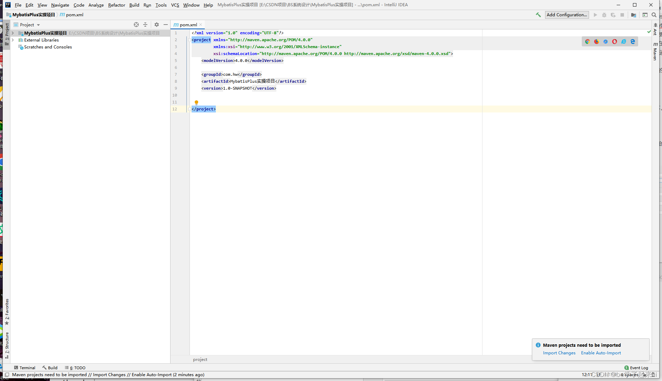Click the Collapse All icon in Project panel

tap(145, 25)
